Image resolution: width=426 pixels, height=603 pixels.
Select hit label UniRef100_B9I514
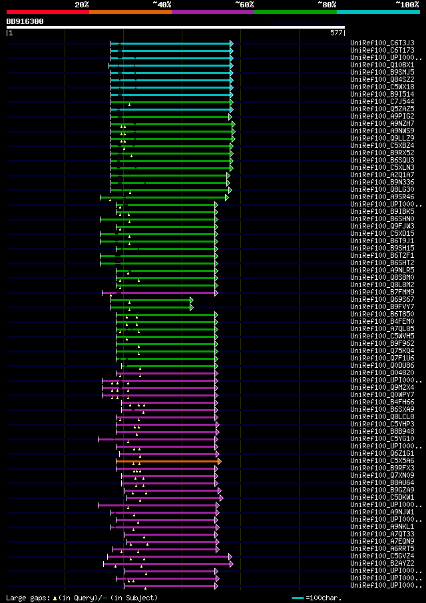382,94
